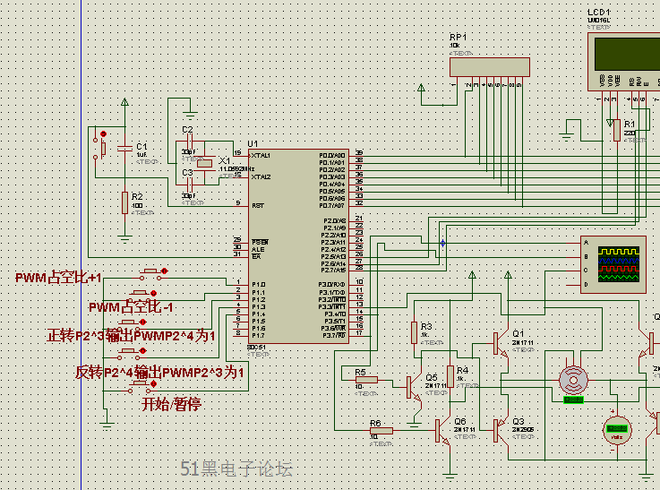Select resistor R4 body
Image resolution: width=660 pixels, height=490 pixels.
tap(450, 376)
